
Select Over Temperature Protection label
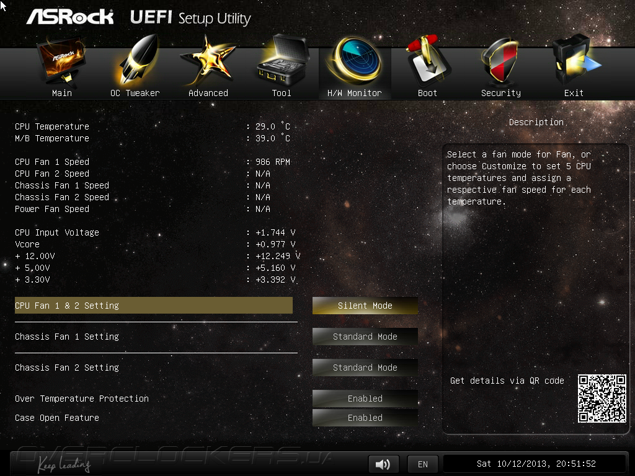point(82,399)
